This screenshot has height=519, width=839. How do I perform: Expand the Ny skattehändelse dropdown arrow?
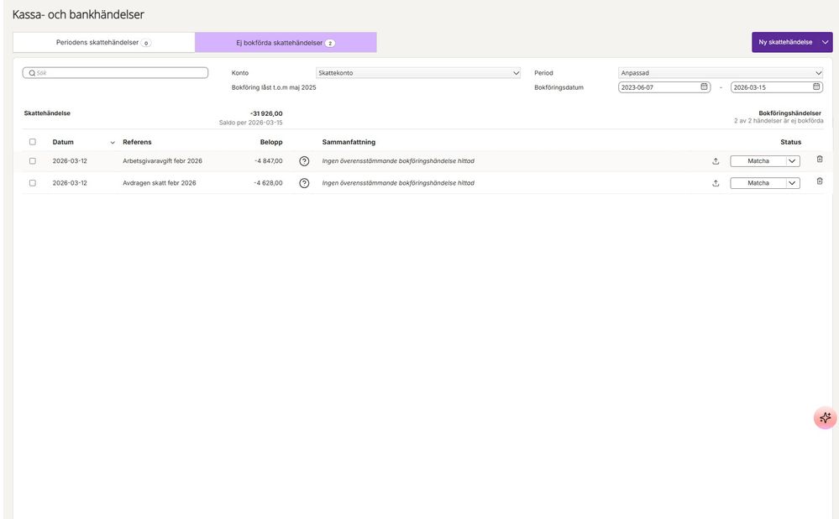click(825, 42)
